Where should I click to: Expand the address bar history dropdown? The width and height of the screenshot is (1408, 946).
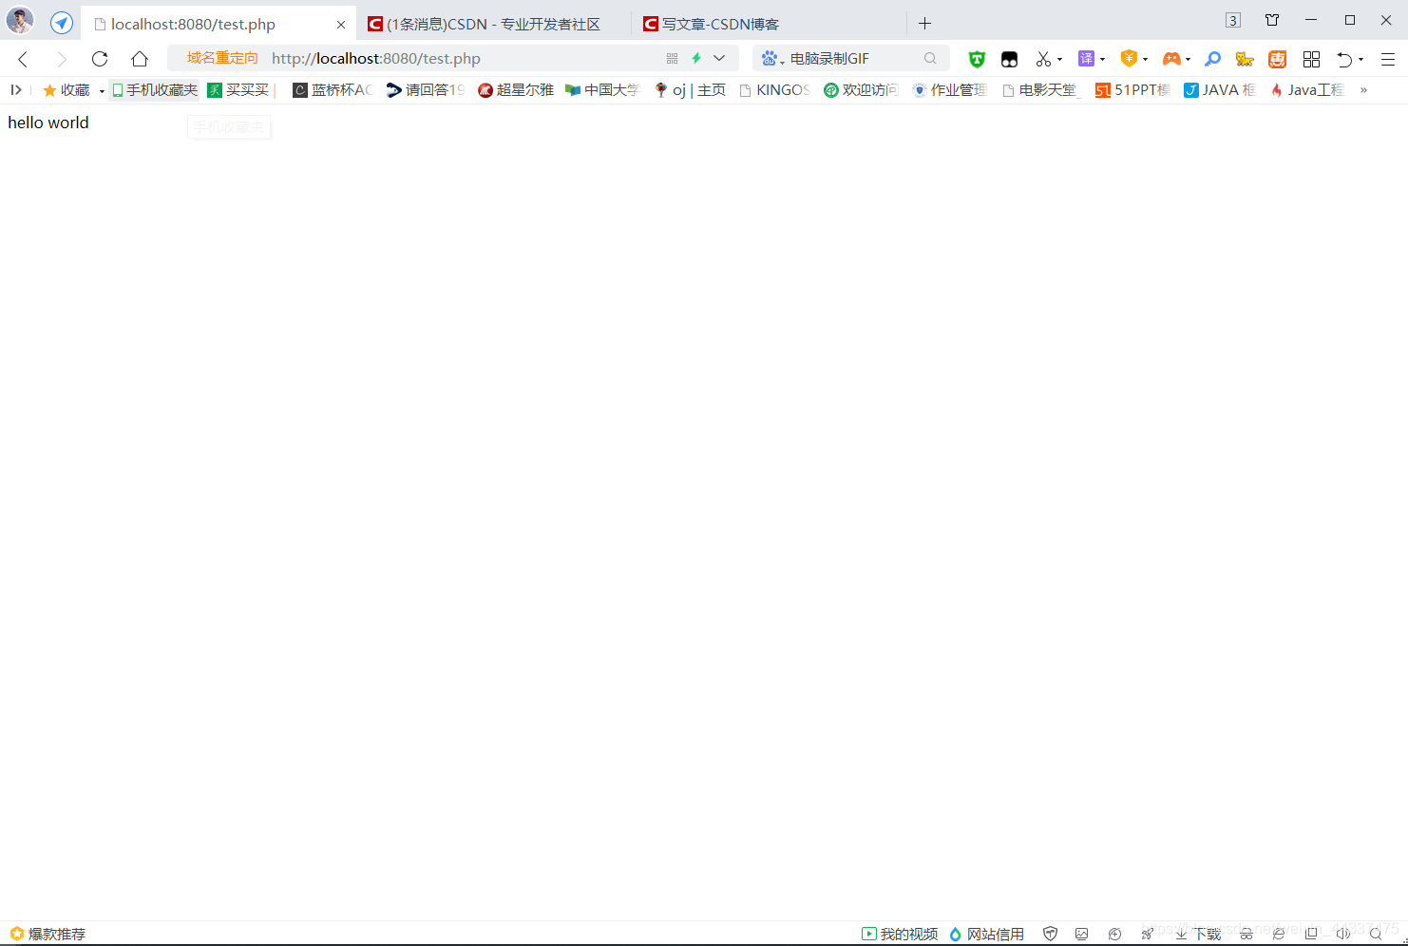719,58
